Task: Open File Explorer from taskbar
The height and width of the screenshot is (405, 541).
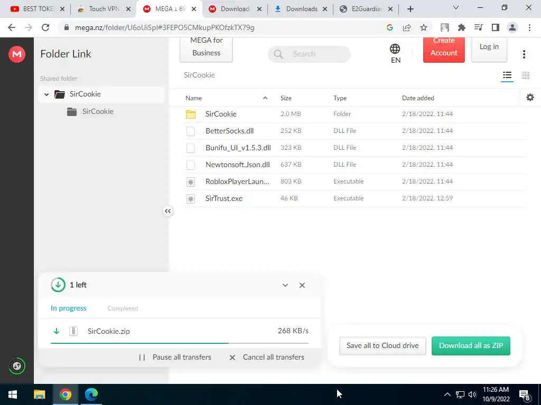Action: pos(39,394)
